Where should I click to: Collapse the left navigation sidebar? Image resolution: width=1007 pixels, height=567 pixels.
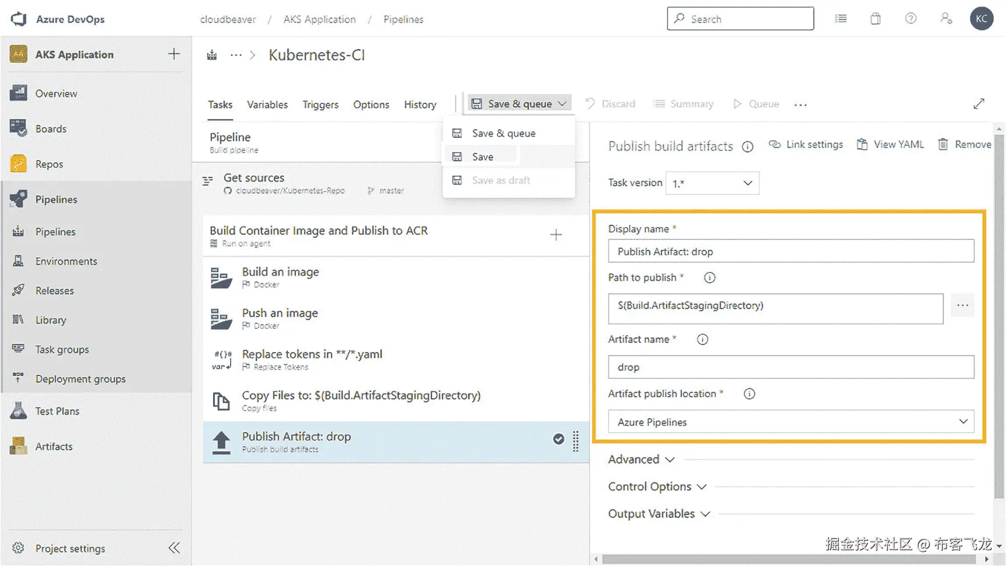click(174, 548)
